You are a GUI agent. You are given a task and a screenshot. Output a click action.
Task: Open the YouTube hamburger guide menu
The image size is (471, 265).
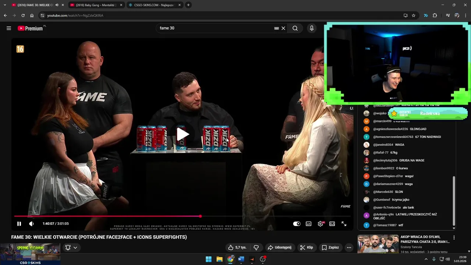tap(9, 28)
